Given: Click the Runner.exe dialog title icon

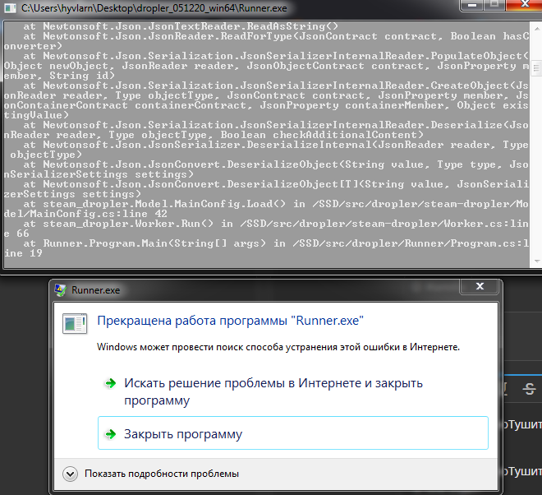Looking at the screenshot, I should 61,290.
